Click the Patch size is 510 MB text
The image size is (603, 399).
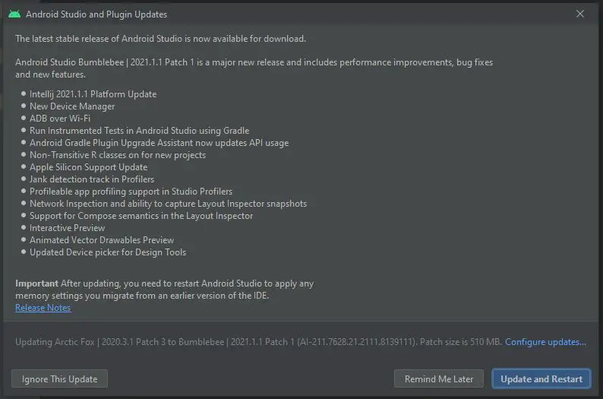tap(461, 342)
